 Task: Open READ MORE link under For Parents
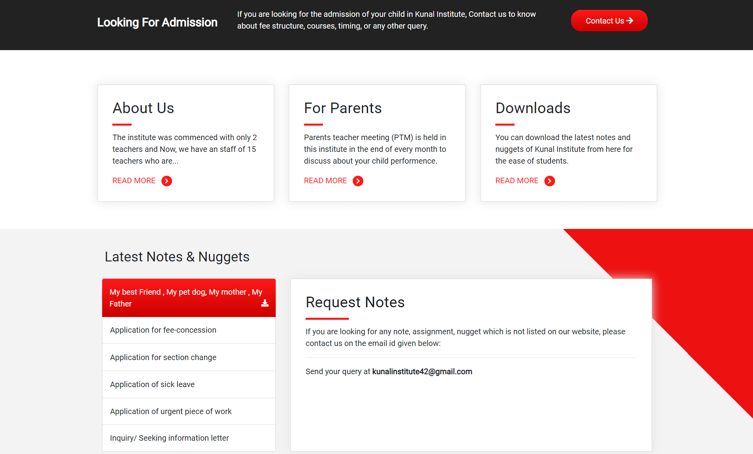[325, 181]
